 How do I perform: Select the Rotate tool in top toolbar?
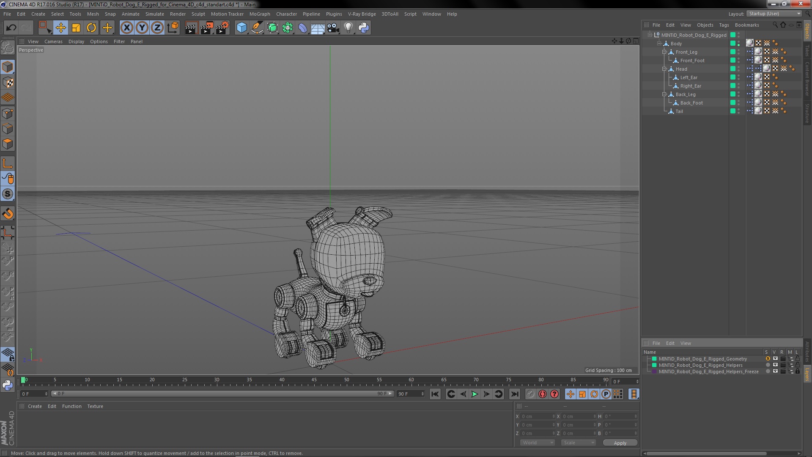91,28
